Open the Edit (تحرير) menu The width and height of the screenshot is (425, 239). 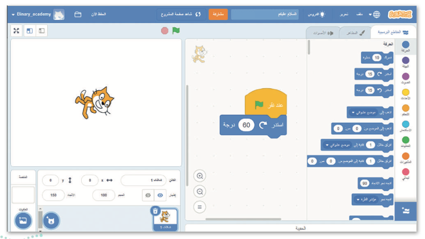[344, 14]
